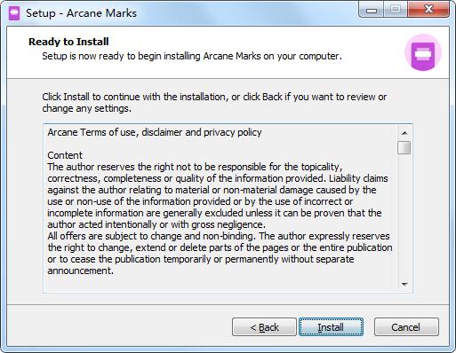Click the terms box scroll down arrow
This screenshot has height=353, width=456.
(404, 285)
